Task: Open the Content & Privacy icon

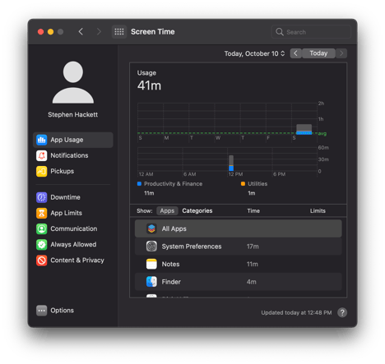Action: [42, 260]
